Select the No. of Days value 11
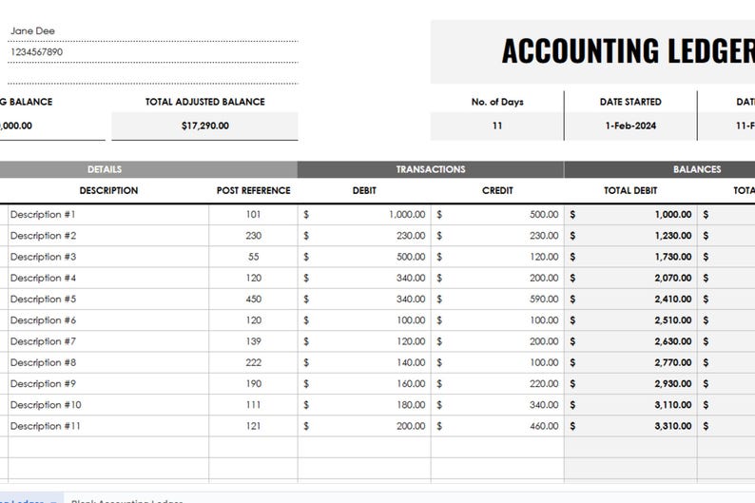The width and height of the screenshot is (755, 503). pos(497,126)
